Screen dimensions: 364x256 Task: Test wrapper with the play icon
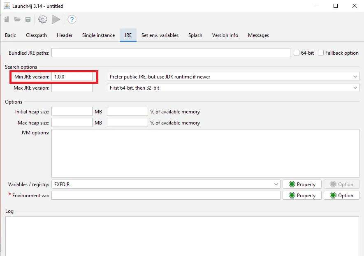click(x=56, y=19)
